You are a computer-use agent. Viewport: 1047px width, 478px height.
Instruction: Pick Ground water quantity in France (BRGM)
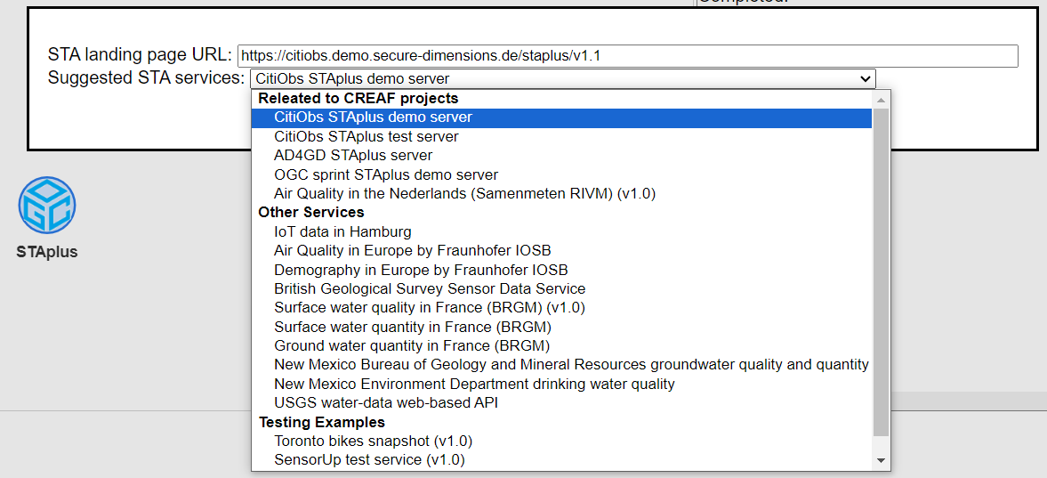561,346
